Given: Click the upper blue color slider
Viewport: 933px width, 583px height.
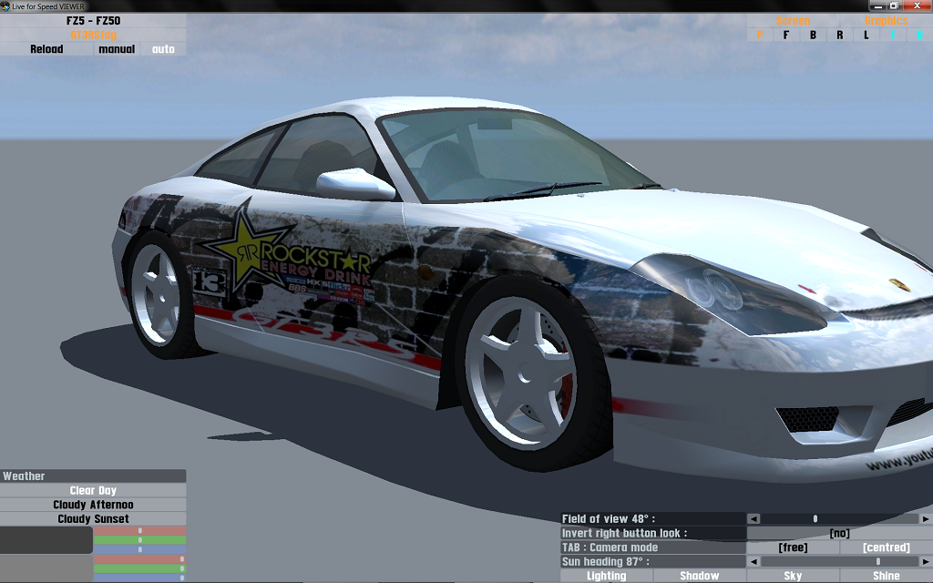Looking at the screenshot, I should 139,549.
